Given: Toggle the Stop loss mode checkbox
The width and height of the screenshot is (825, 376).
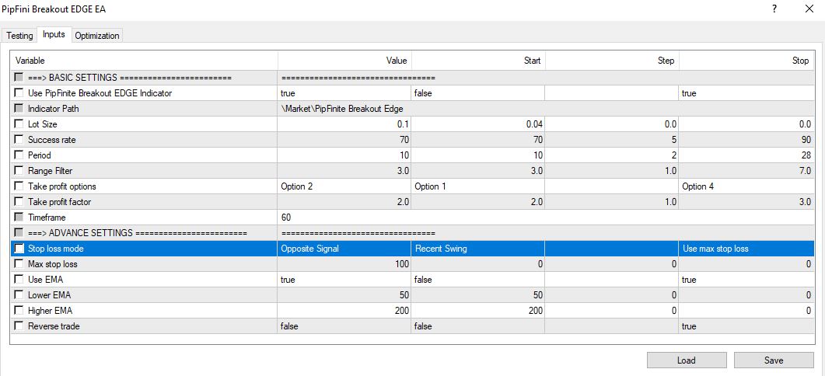Looking at the screenshot, I should 19,249.
